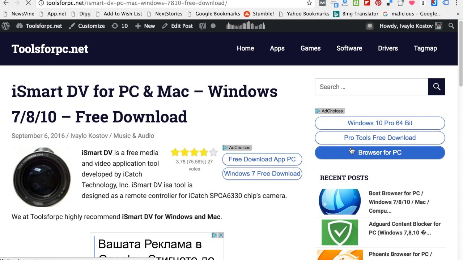Click the Stumble! bookmark
Viewport: 463px width, 260px height.
259,14
